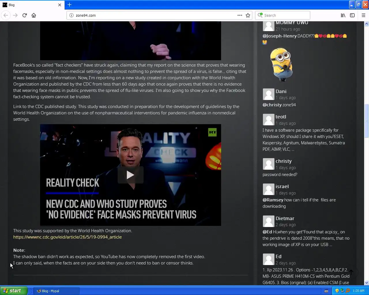
Task: Click the @Ed mention
Action: click(x=267, y=232)
